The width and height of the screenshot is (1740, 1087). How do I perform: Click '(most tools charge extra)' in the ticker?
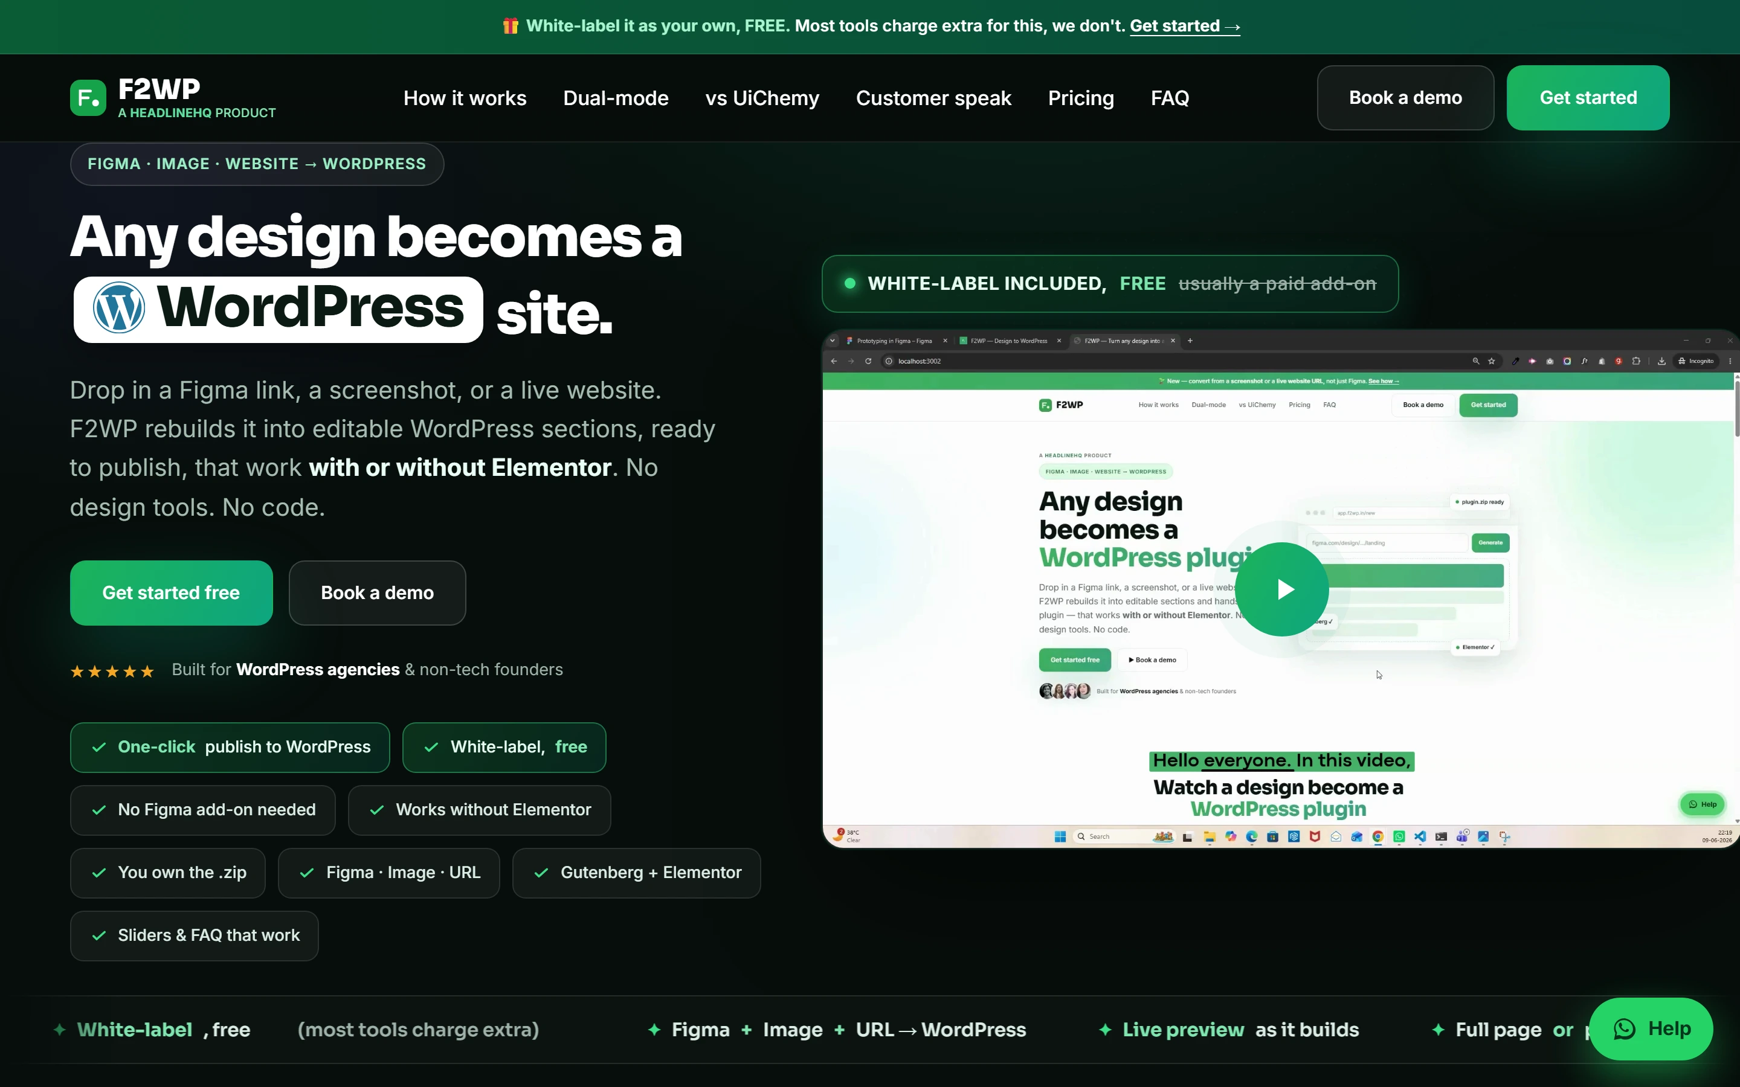419,1030
